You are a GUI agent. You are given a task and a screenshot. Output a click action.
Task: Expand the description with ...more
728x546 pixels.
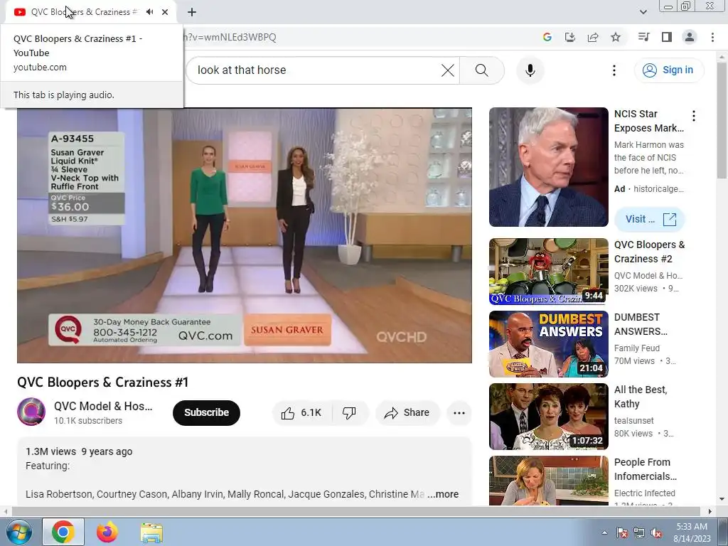[443, 494]
